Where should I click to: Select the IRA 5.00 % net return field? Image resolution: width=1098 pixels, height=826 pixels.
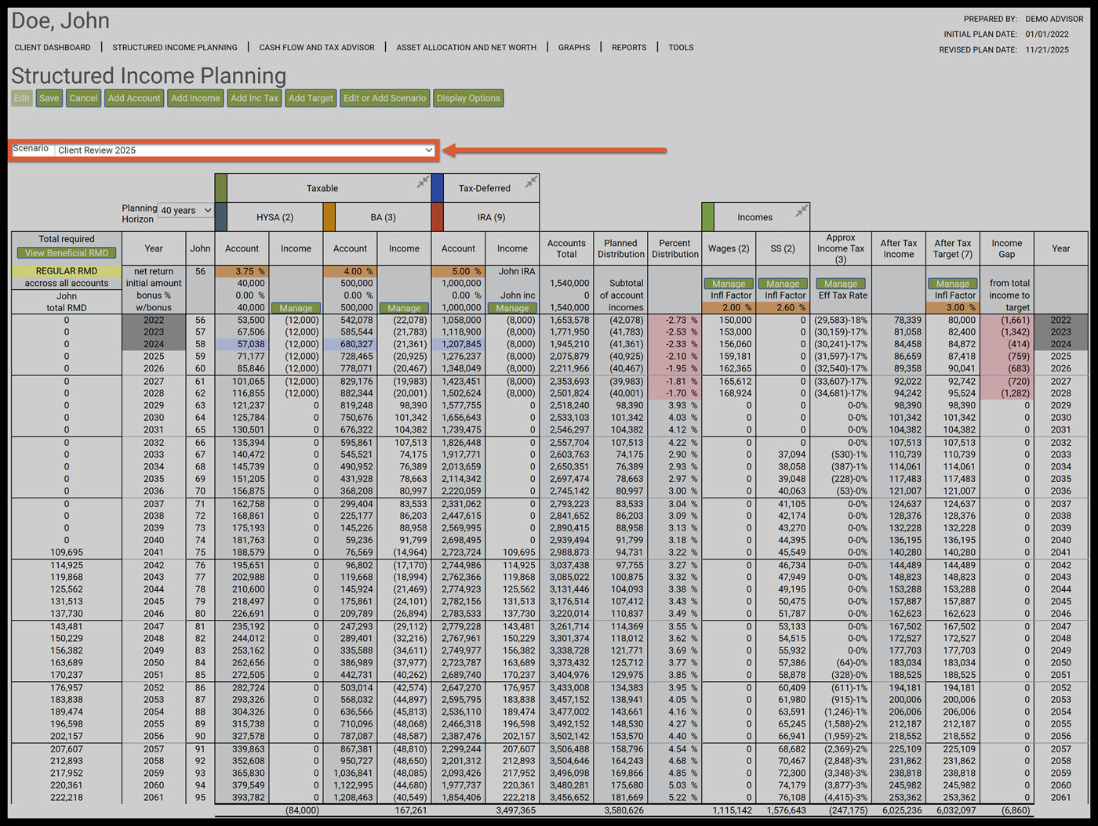click(458, 271)
